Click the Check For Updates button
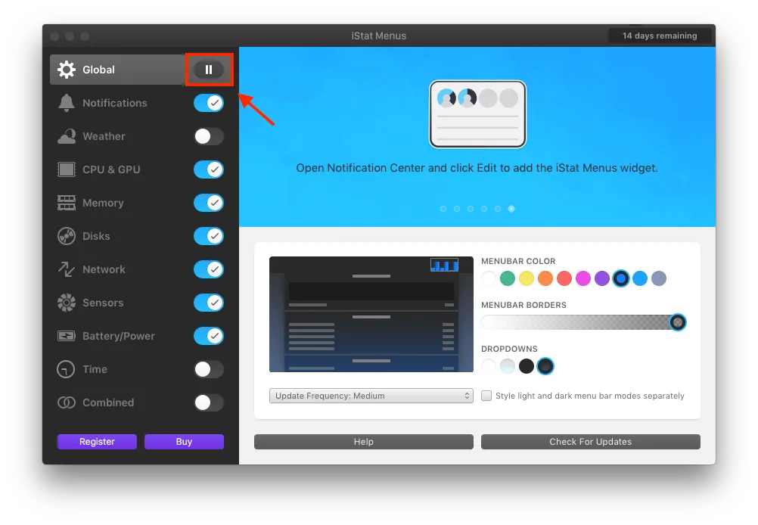Screen dimensions: 758x525 [590, 442]
